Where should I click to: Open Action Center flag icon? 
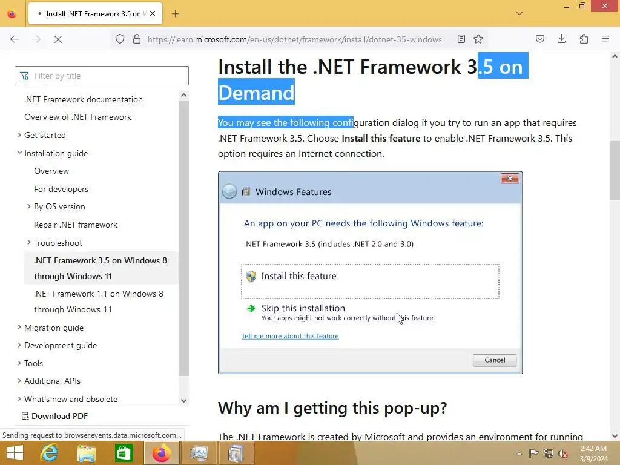pyautogui.click(x=533, y=453)
